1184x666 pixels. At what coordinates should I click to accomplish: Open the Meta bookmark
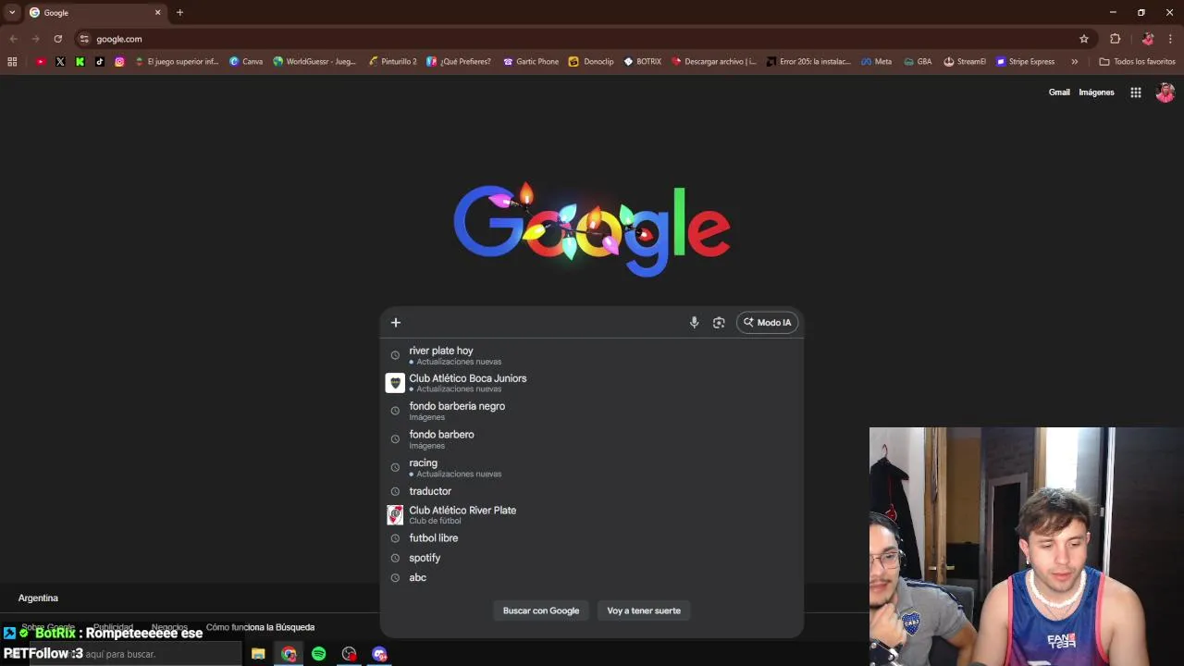pos(877,62)
